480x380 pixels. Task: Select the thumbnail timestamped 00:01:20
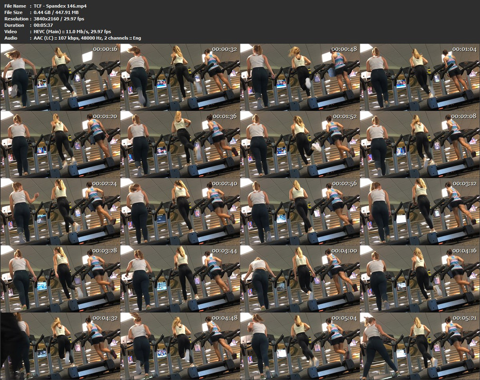[x=60, y=144]
